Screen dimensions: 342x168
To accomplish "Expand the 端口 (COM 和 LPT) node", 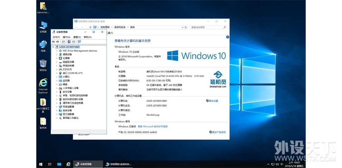I will tap(57, 73).
